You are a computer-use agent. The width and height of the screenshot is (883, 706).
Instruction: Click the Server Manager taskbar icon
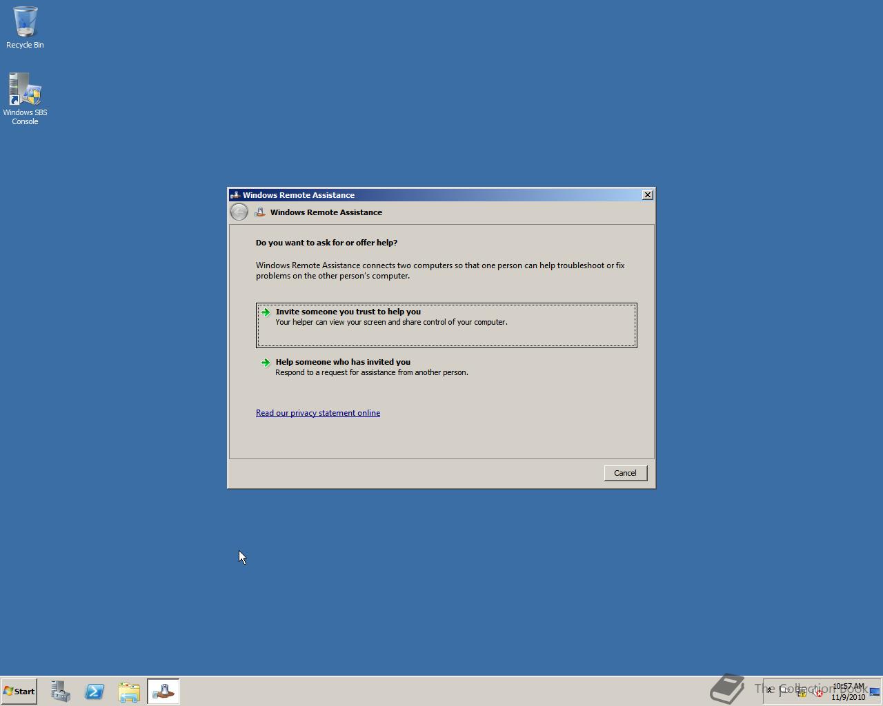point(60,692)
